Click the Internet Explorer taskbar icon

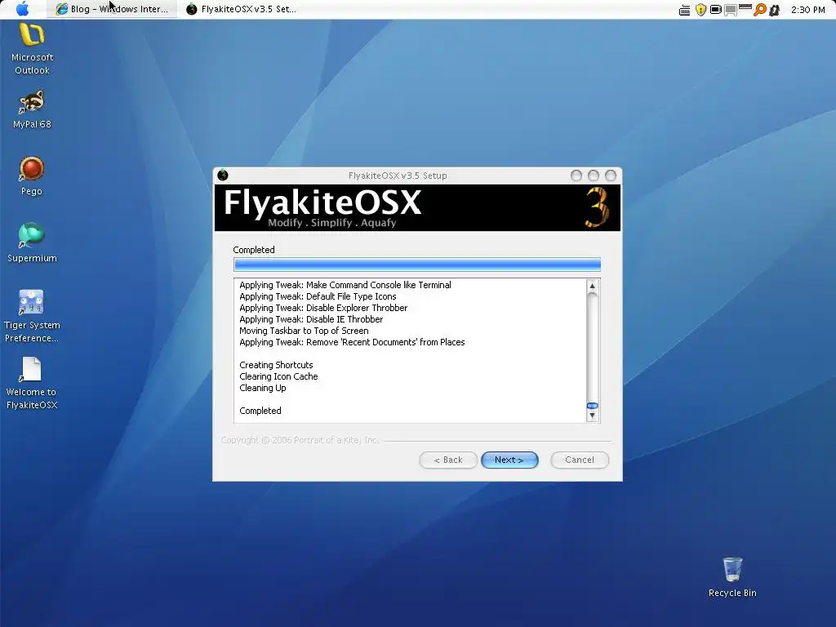click(62, 9)
